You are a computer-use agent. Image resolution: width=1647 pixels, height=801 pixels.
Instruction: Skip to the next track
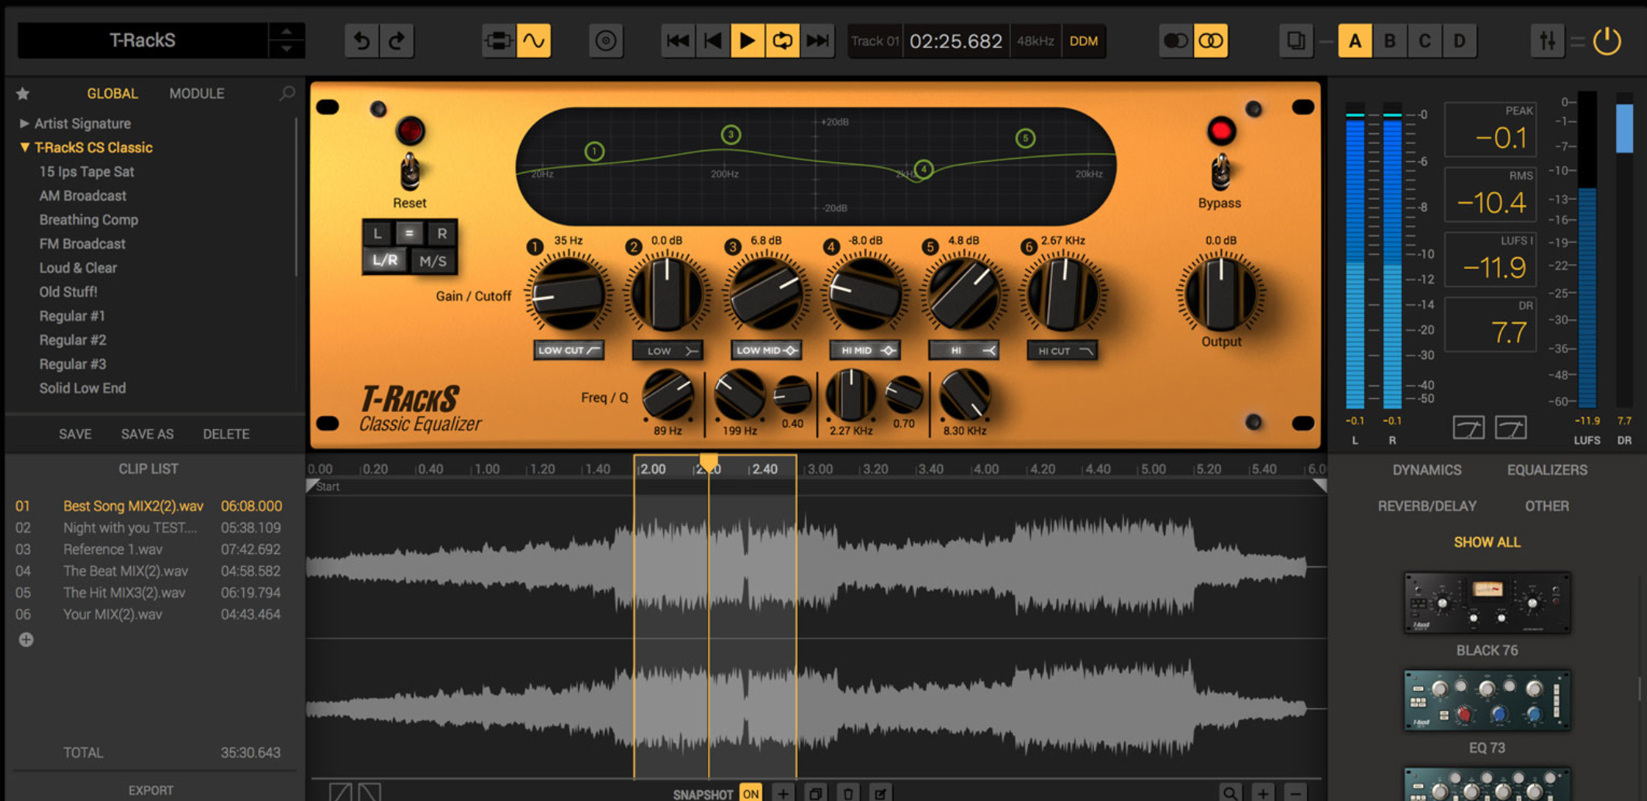(817, 40)
